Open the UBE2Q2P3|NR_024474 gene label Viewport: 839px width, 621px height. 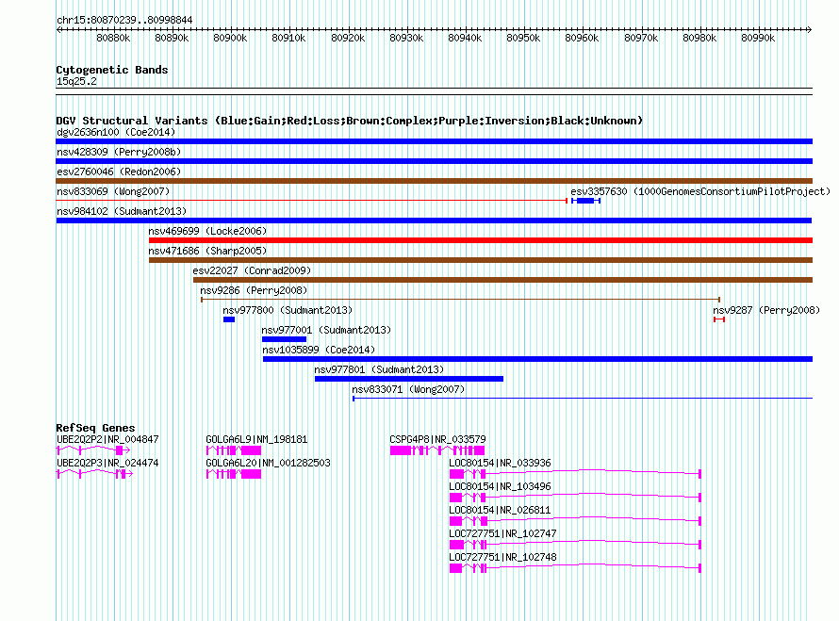point(107,463)
